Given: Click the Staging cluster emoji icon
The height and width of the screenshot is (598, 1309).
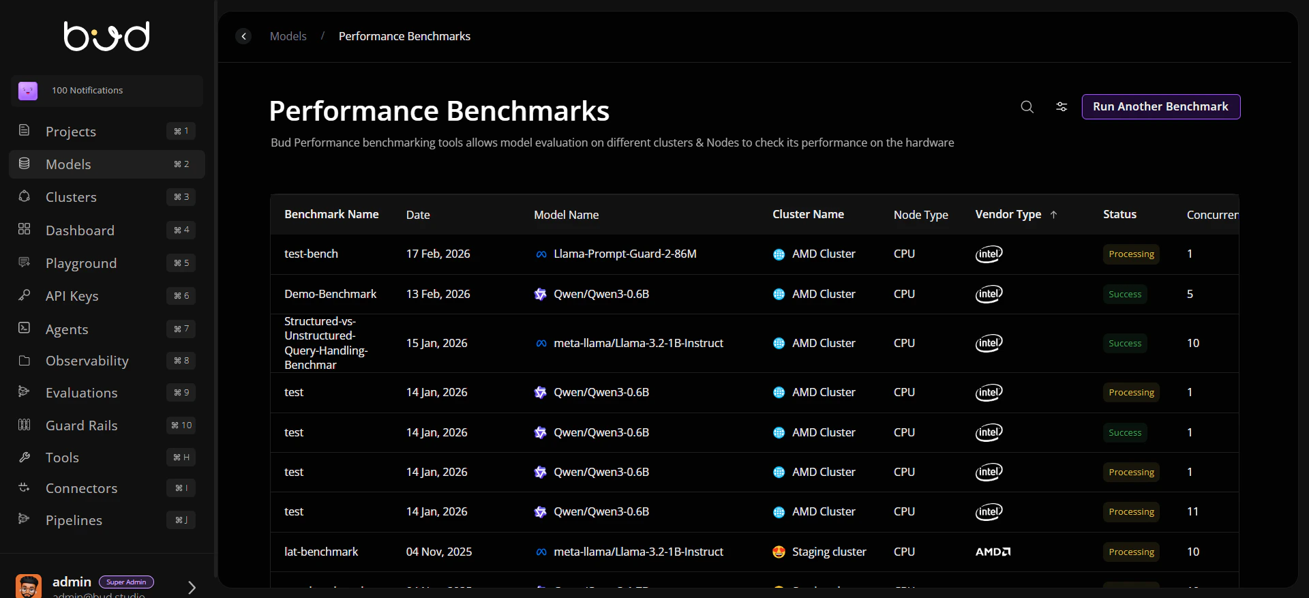Looking at the screenshot, I should [x=779, y=552].
